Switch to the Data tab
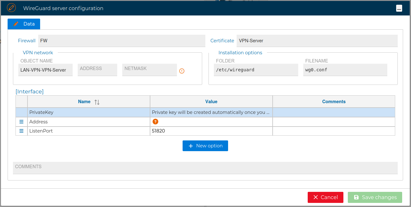Screen dimensions: 411x207 point(24,24)
